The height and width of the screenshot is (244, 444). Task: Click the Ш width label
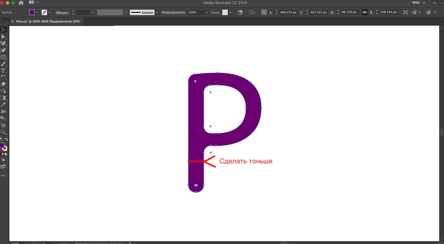(332, 13)
